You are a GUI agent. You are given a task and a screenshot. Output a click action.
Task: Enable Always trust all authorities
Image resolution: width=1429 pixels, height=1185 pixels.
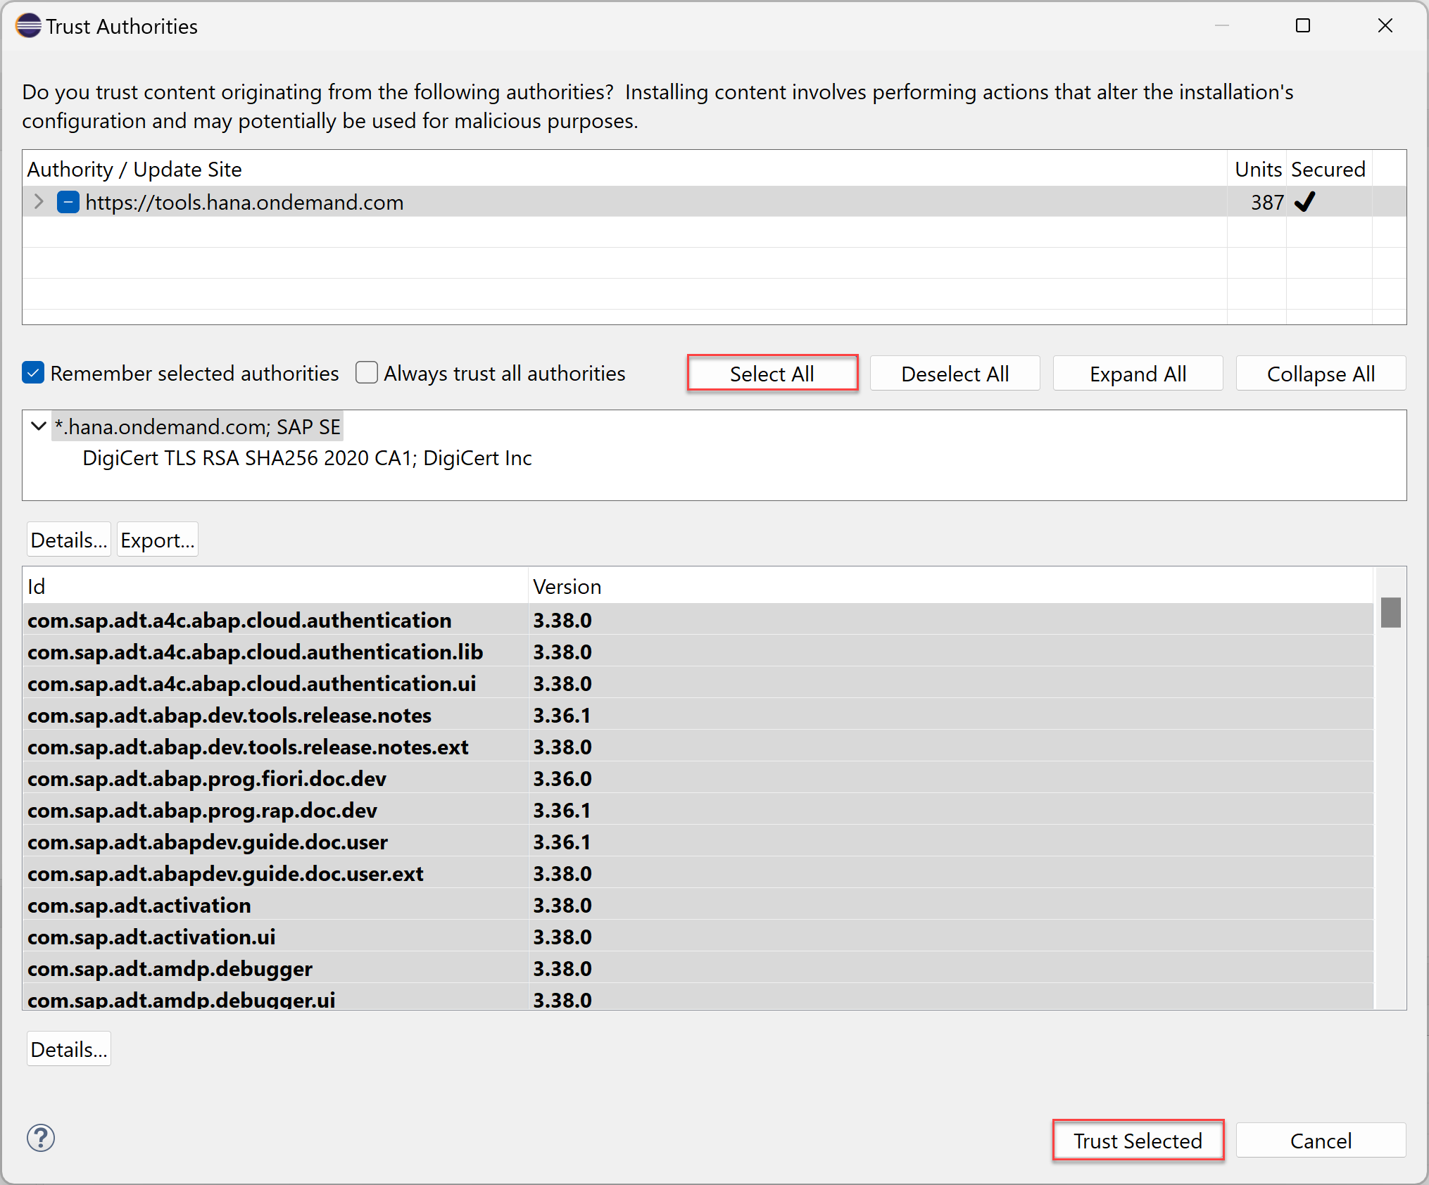coord(367,373)
